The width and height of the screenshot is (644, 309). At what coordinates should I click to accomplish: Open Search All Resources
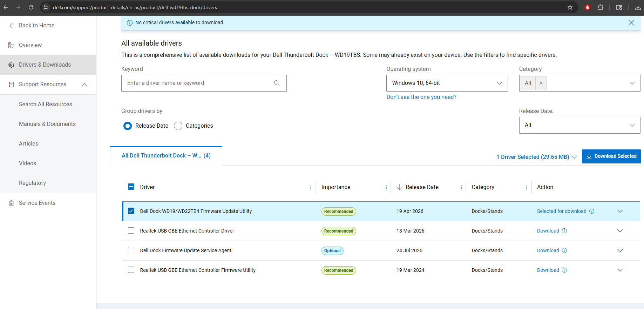(x=46, y=105)
